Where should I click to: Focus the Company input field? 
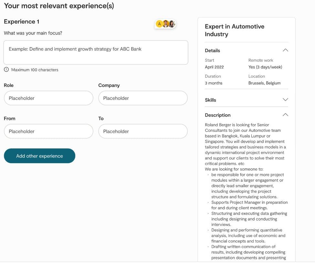coord(143,98)
